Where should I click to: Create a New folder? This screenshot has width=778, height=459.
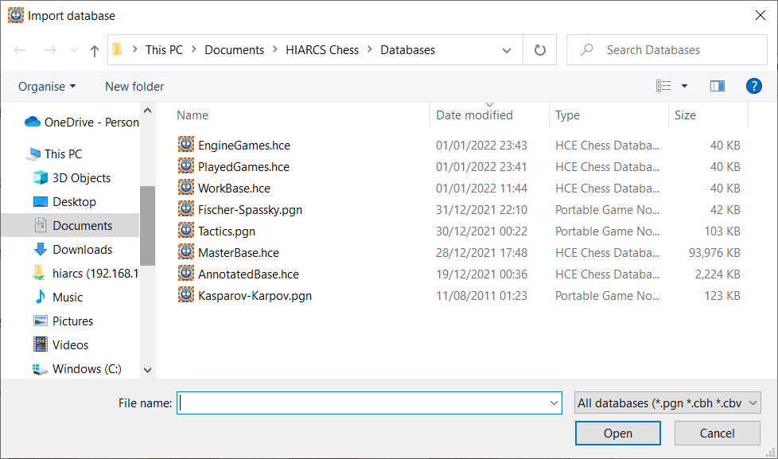(134, 86)
